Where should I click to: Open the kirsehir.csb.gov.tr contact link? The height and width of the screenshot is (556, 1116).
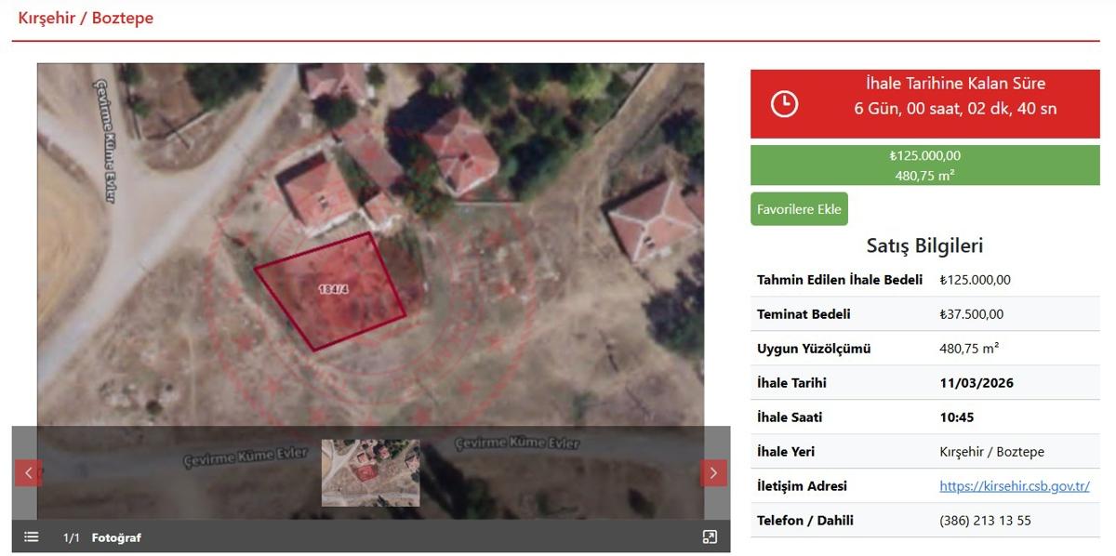pyautogui.click(x=1014, y=486)
